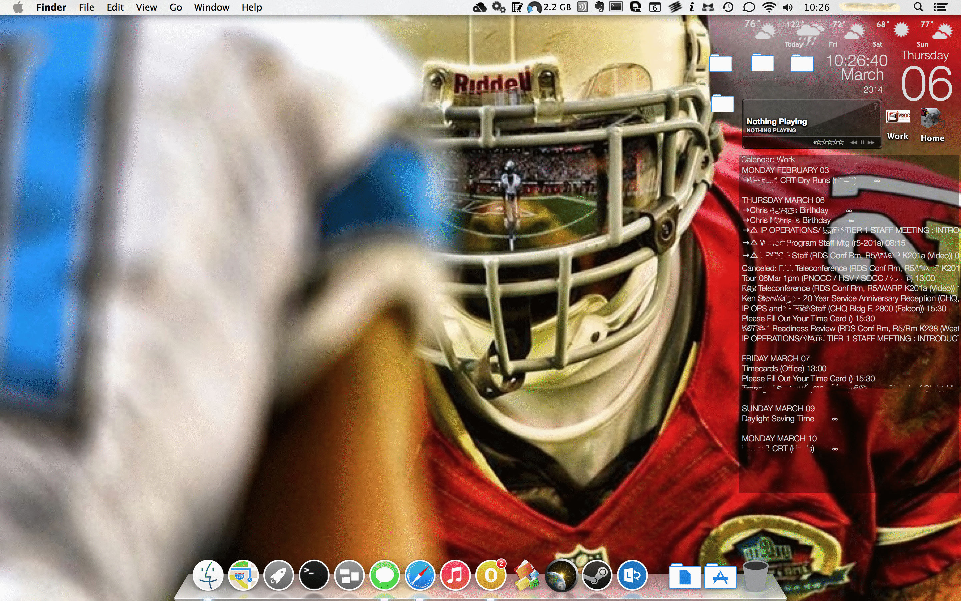This screenshot has width=961, height=601.
Task: Open Launchpad rocket icon in Dock
Action: [x=278, y=575]
